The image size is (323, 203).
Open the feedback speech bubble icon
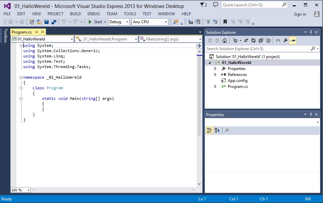point(216,5)
